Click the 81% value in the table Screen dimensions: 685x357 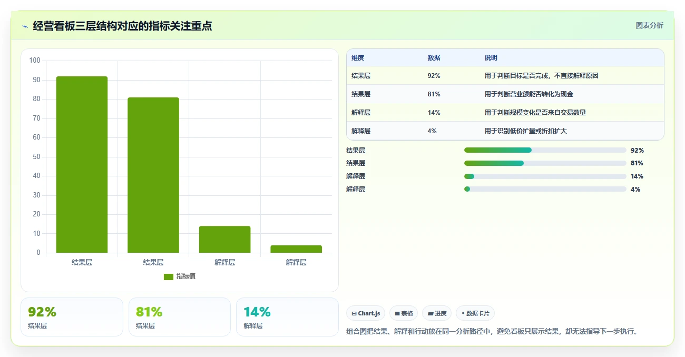(434, 94)
